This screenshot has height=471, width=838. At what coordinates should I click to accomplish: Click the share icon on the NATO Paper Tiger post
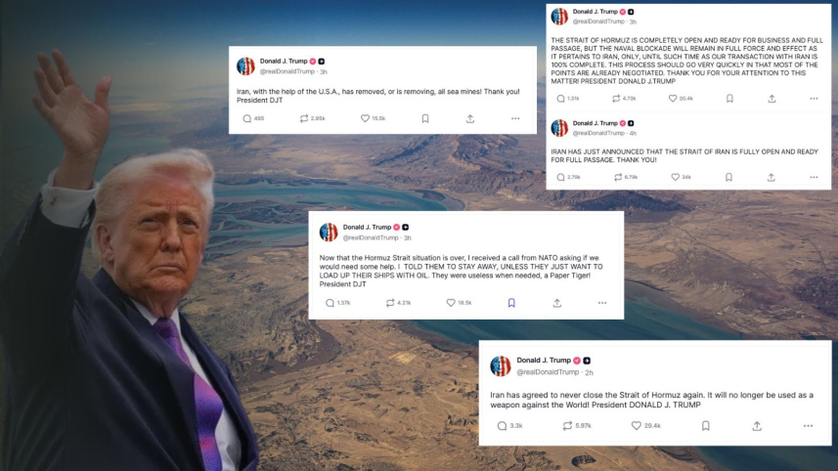click(x=557, y=303)
